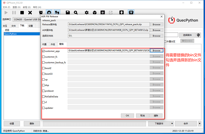Open the 查看 (V) menu

tap(16, 7)
